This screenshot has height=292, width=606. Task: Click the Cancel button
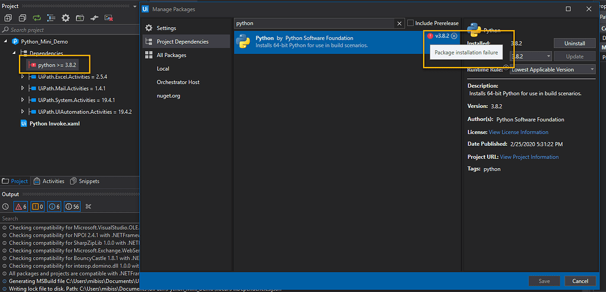tap(580, 281)
